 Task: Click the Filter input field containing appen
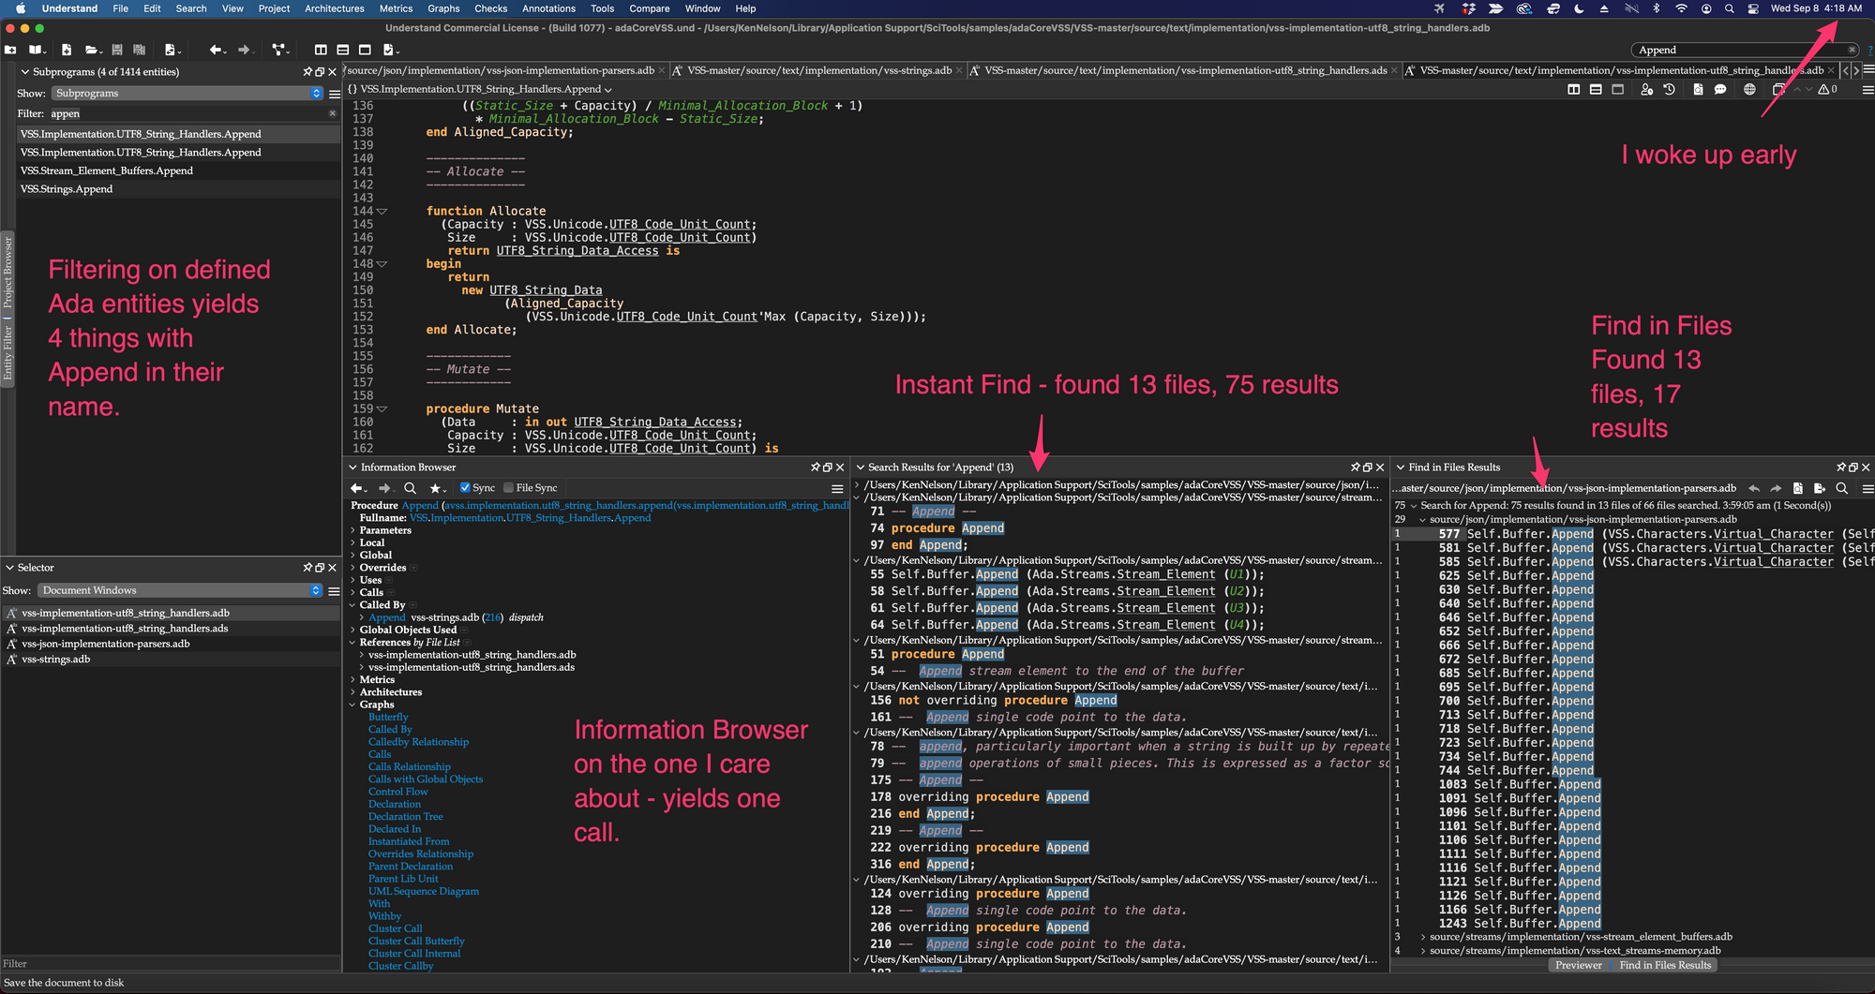pyautogui.click(x=187, y=113)
